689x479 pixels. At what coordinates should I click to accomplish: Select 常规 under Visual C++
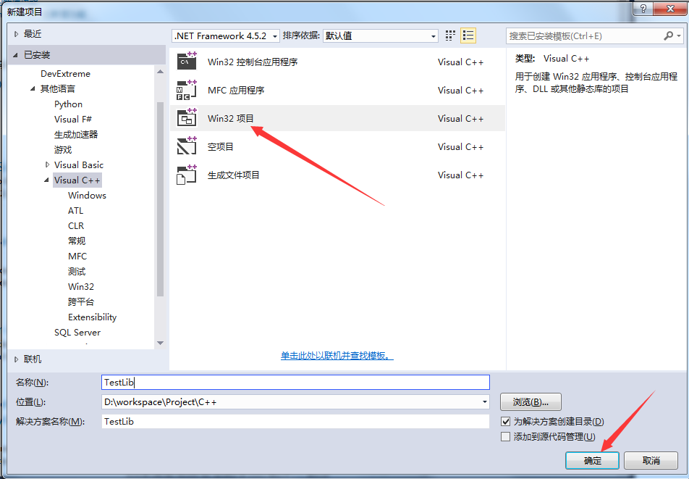(77, 241)
